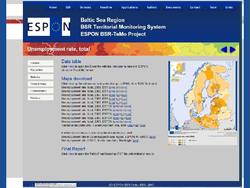Download svg for 2006 BSR unemployment map
Screen dimensions: 250x188
[124, 99]
